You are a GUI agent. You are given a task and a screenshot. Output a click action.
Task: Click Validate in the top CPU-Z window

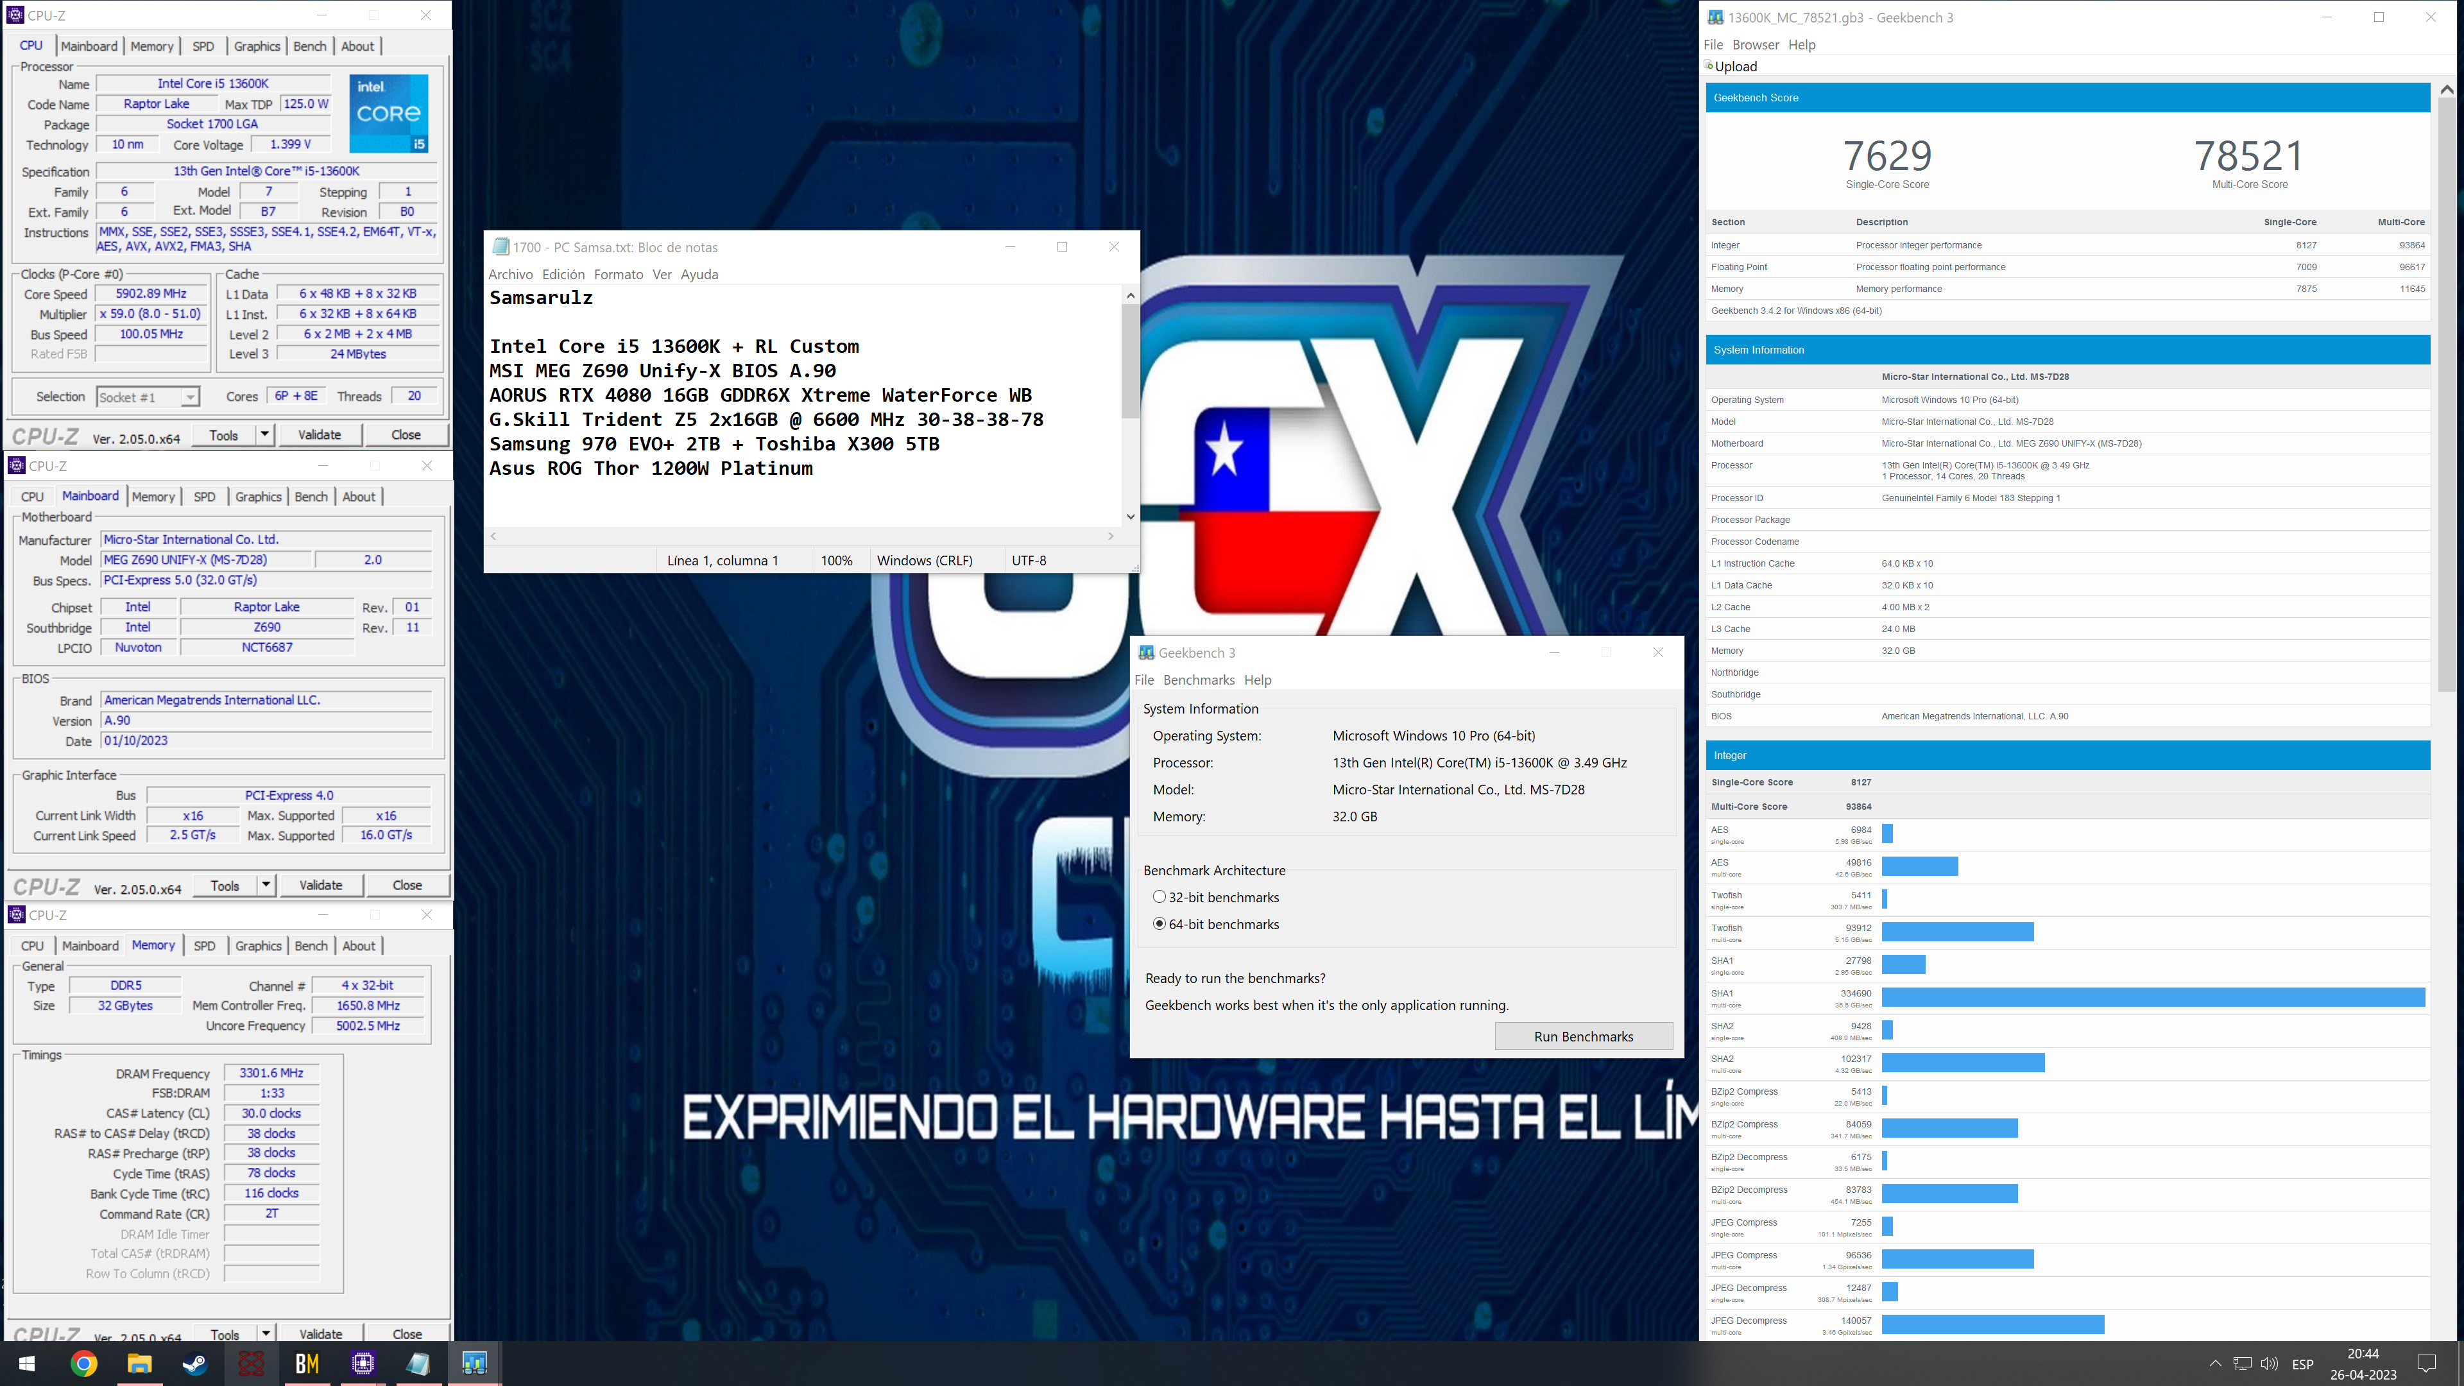pyautogui.click(x=320, y=434)
